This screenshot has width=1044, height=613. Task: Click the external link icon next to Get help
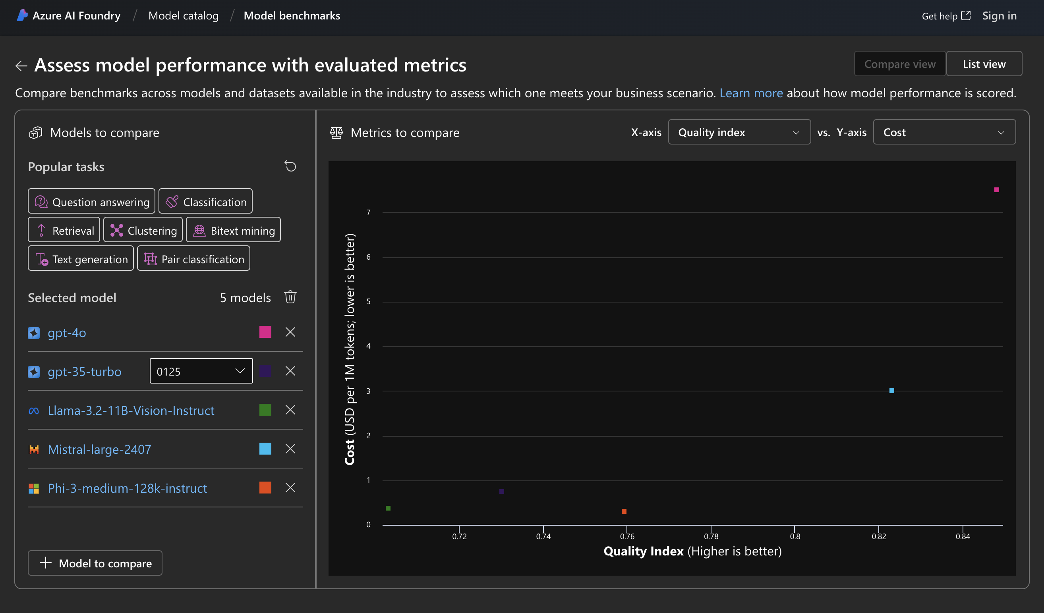click(966, 15)
